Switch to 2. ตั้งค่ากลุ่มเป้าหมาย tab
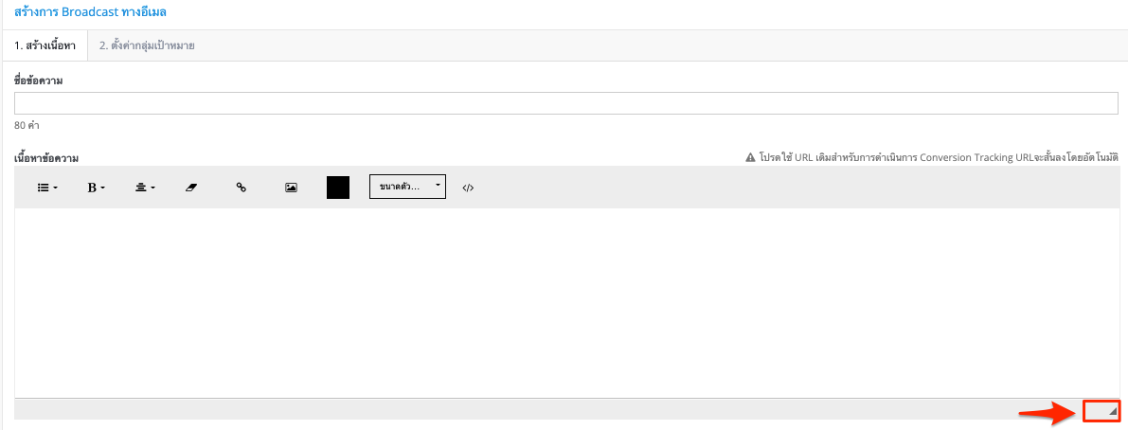This screenshot has height=430, width=1128. [x=148, y=45]
